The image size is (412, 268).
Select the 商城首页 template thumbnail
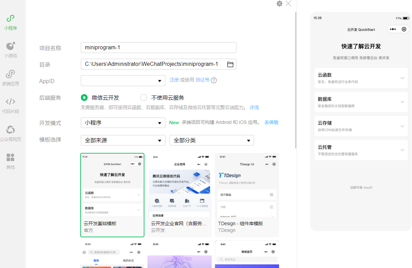247,254
